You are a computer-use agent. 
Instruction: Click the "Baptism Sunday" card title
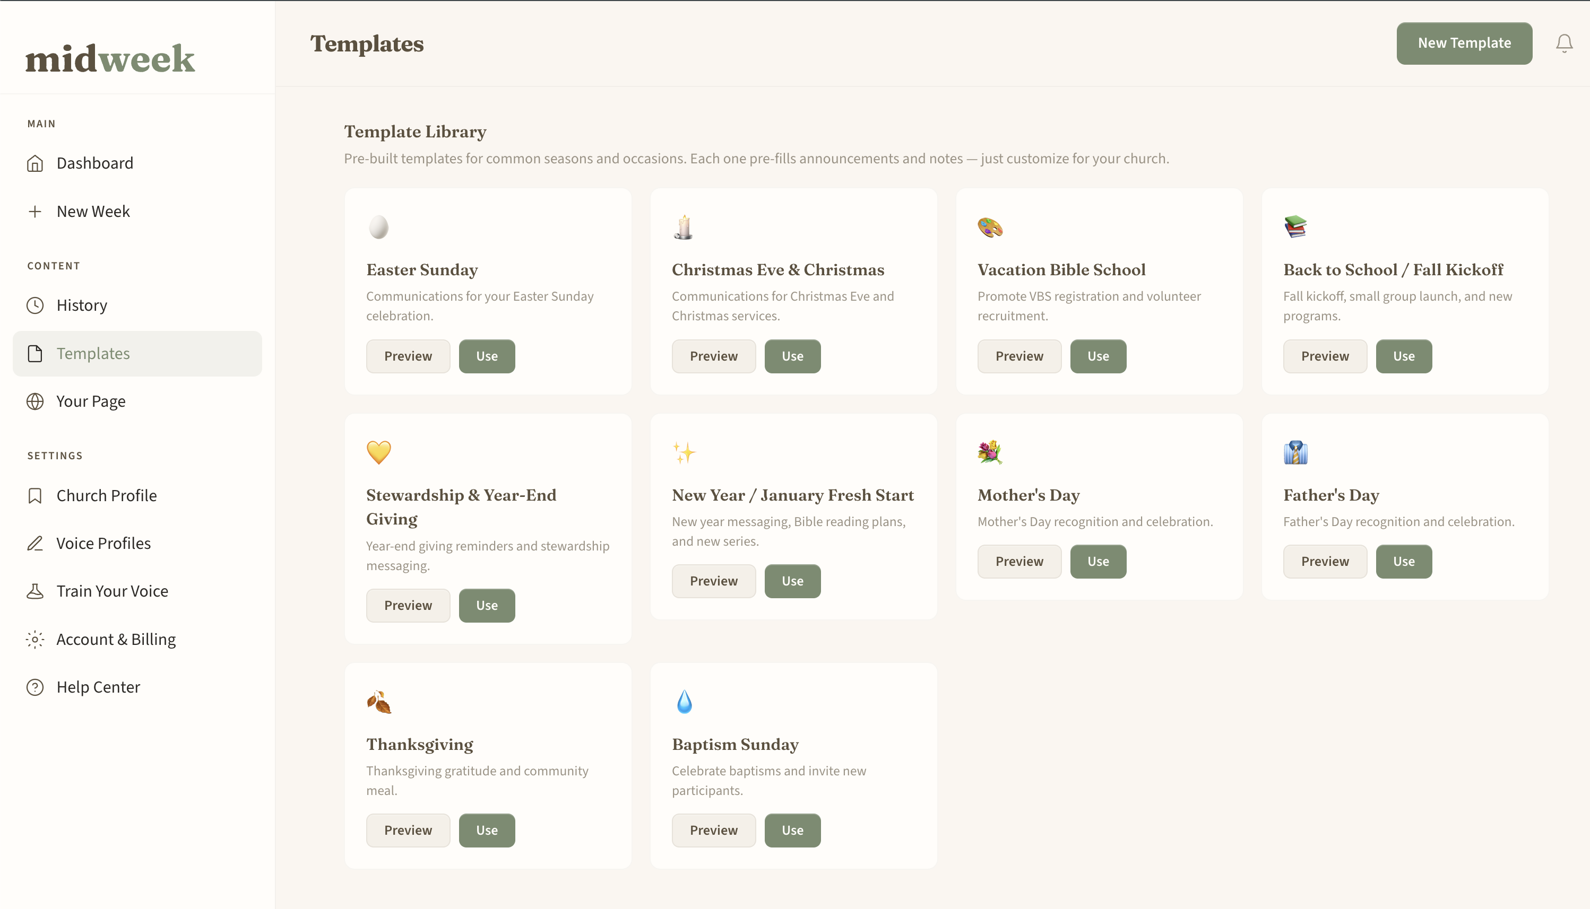[734, 745]
